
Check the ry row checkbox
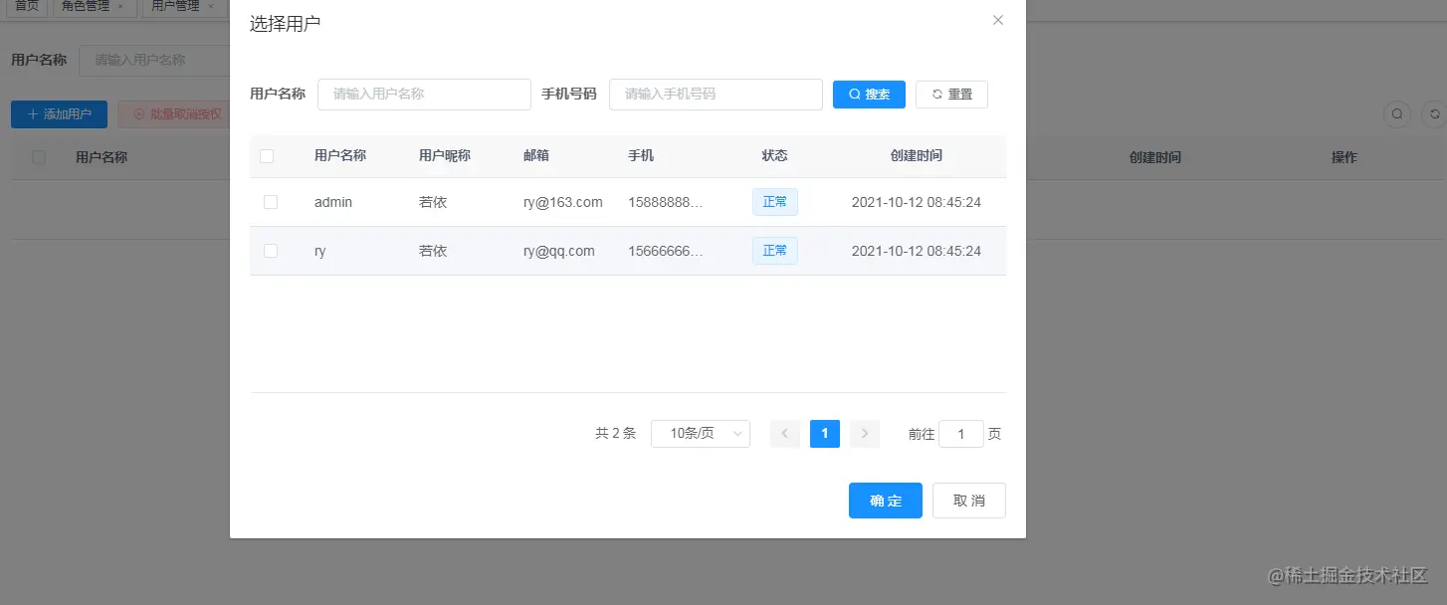271,251
